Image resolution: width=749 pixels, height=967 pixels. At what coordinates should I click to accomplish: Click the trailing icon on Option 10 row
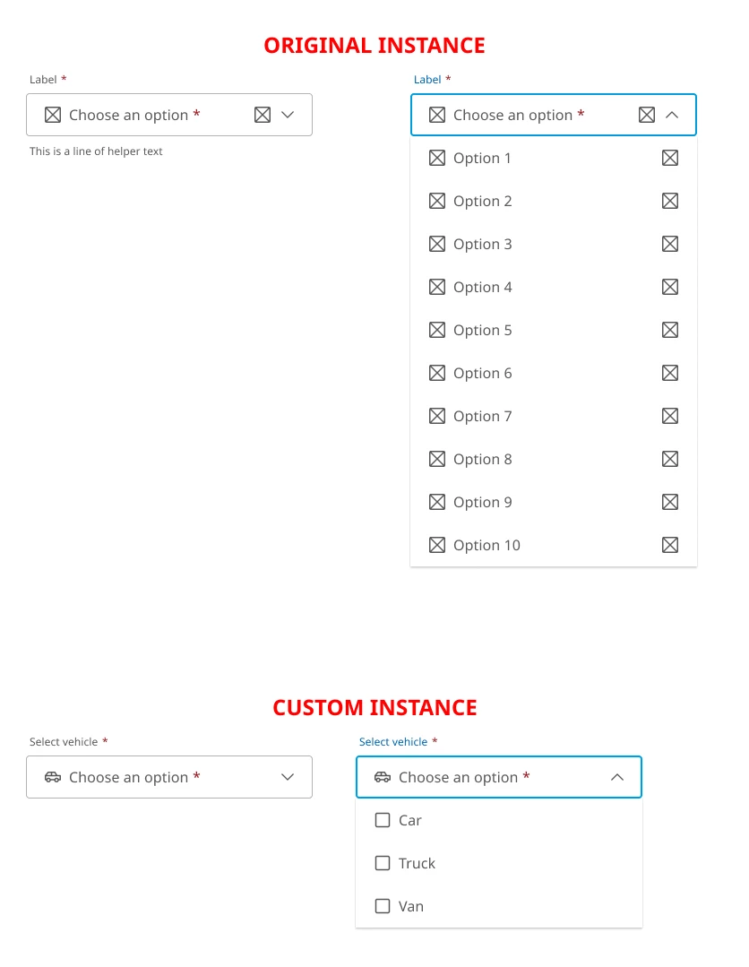pos(670,545)
